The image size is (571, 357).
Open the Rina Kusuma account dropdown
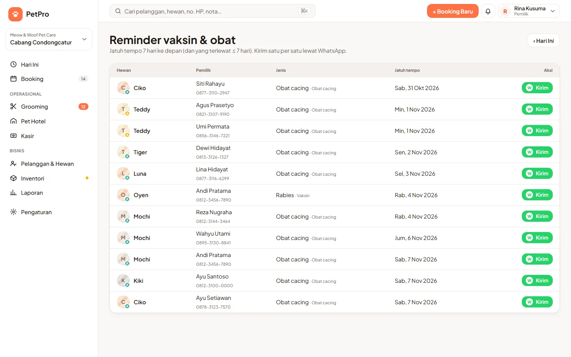click(x=529, y=11)
